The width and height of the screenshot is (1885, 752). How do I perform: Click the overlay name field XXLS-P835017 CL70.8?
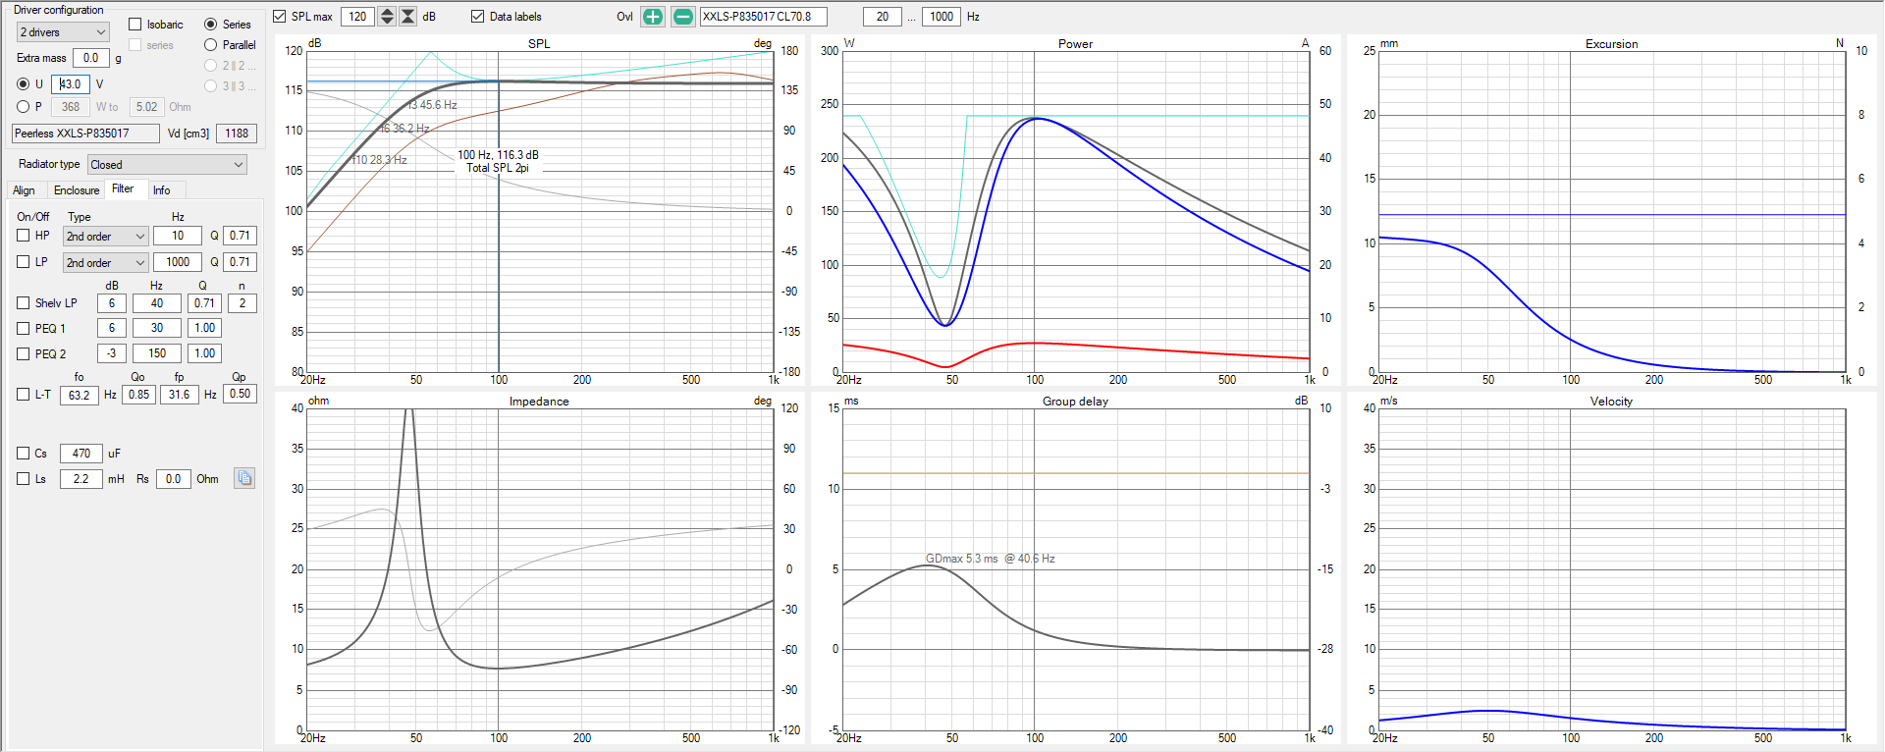click(x=764, y=17)
